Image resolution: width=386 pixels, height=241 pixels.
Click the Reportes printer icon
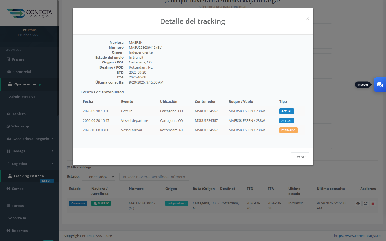coord(8,231)
